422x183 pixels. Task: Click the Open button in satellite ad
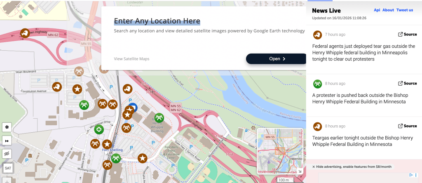(276, 59)
